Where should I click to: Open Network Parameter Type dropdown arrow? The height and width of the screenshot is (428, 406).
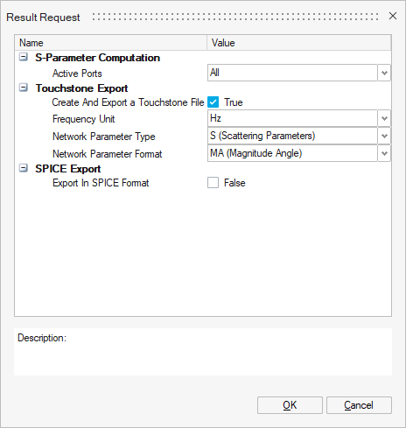click(384, 136)
